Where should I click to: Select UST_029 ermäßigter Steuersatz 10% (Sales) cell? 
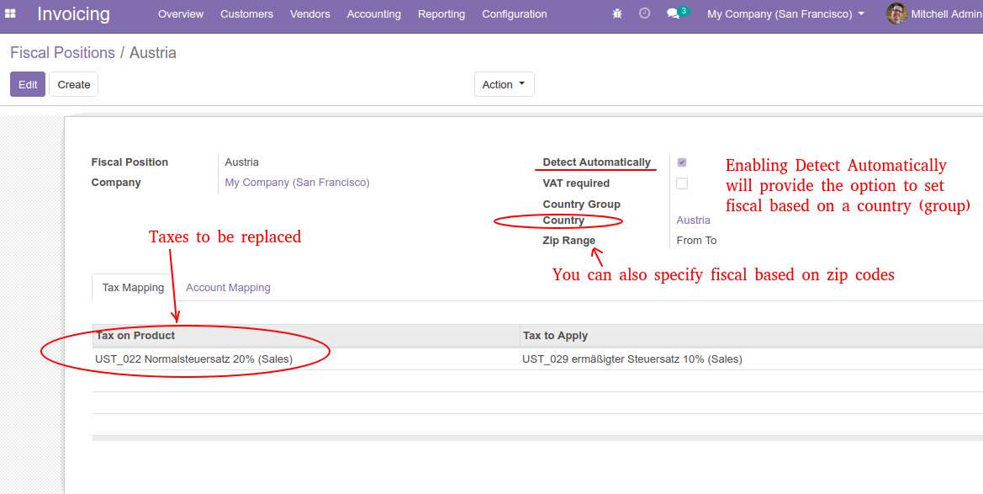[x=751, y=359]
